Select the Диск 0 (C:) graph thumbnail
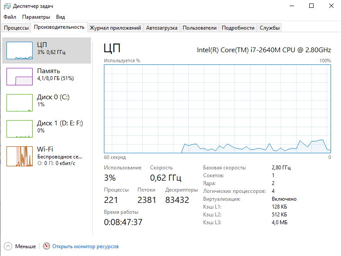 [x=20, y=103]
